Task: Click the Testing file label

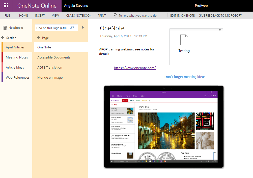Action: [x=184, y=51]
